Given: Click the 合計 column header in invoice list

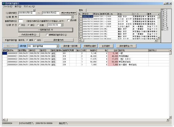Looking at the screenshot, I should (113, 50).
